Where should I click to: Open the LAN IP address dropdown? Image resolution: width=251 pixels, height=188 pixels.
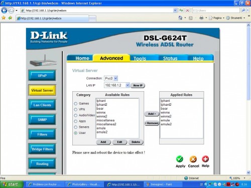tap(128, 85)
